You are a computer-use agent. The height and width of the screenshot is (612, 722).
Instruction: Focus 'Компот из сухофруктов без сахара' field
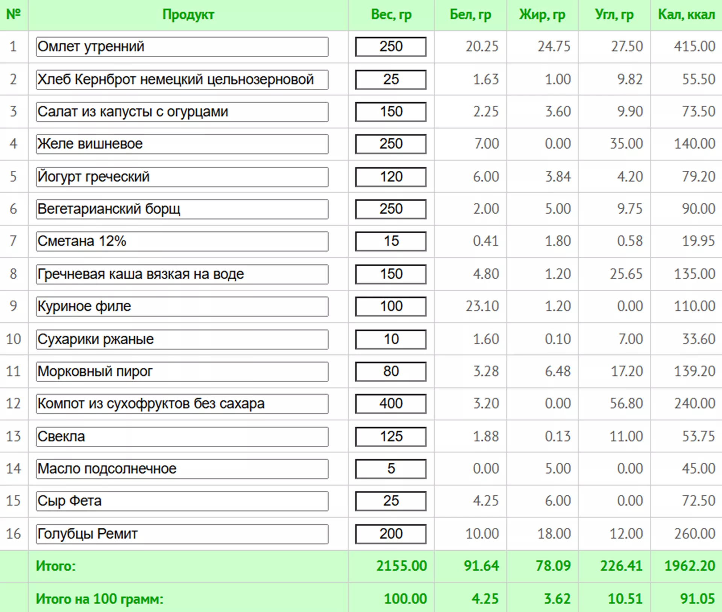(182, 404)
